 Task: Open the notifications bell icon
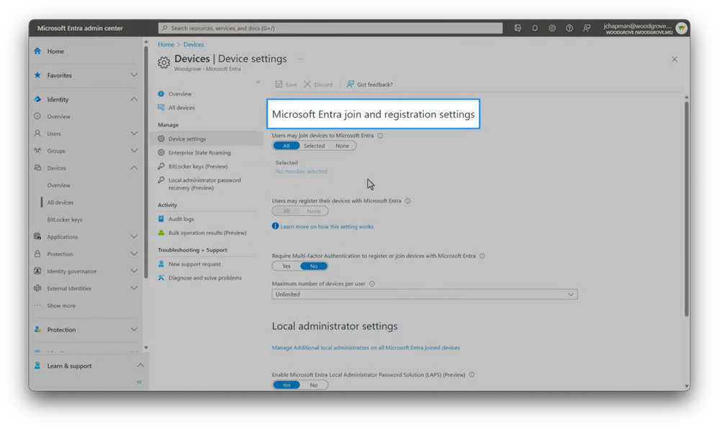pyautogui.click(x=535, y=28)
